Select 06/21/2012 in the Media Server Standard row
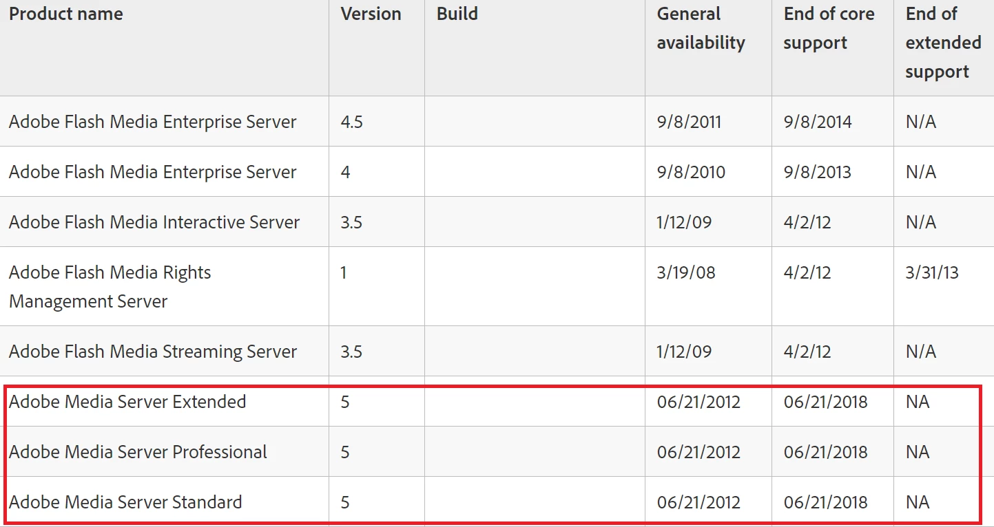Viewport: 994px width, 527px height. click(x=698, y=502)
